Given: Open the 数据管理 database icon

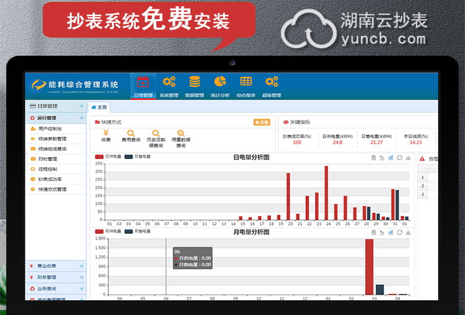Looking at the screenshot, I should [195, 83].
